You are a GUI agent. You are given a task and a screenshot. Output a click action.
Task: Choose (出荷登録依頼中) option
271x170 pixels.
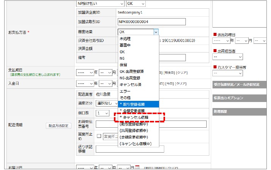[x=139, y=130]
